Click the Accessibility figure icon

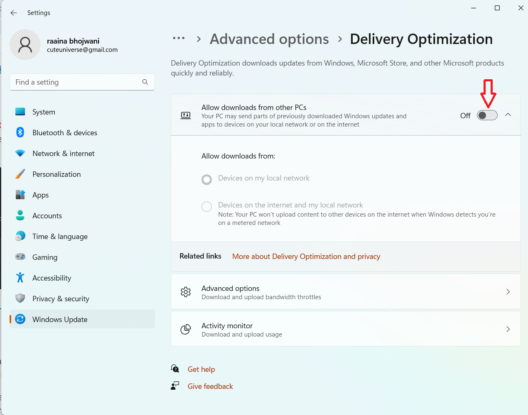(20, 278)
